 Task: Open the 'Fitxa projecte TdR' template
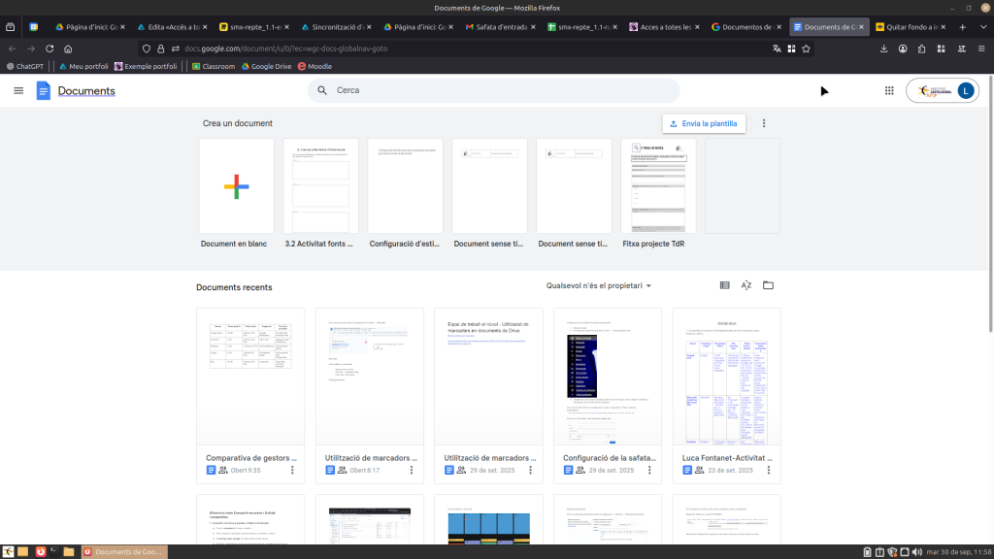(658, 186)
